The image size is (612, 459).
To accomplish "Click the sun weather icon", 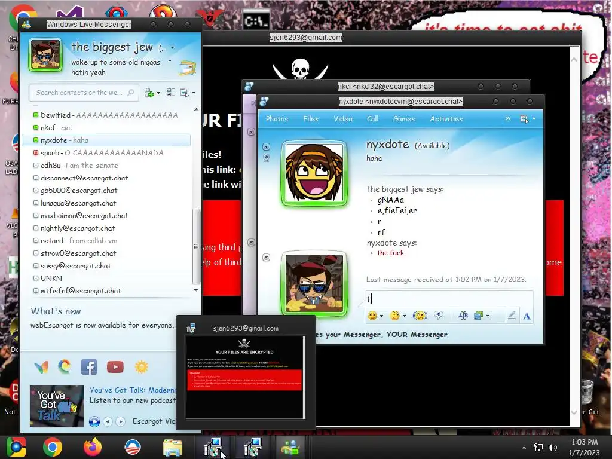I will click(141, 367).
